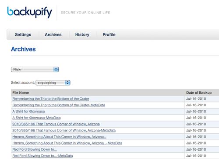Open Famous Corner of Winslow, Arizona-MetaData link
The width and height of the screenshot is (219, 159).
pyautogui.click(x=64, y=130)
